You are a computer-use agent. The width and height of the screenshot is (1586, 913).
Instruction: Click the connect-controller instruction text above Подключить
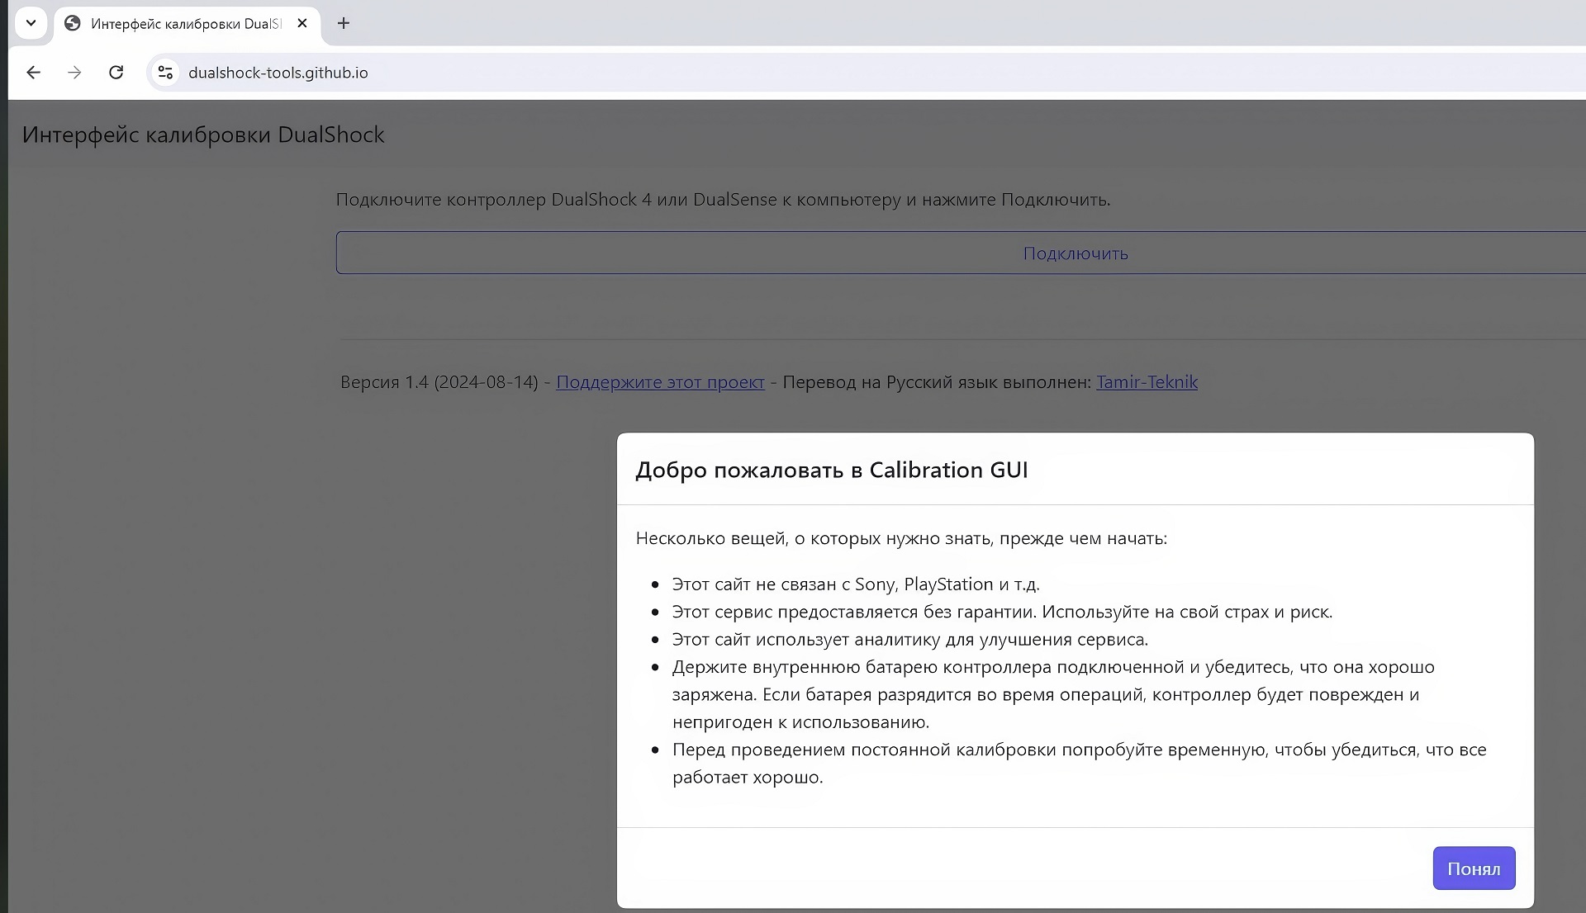click(x=723, y=200)
